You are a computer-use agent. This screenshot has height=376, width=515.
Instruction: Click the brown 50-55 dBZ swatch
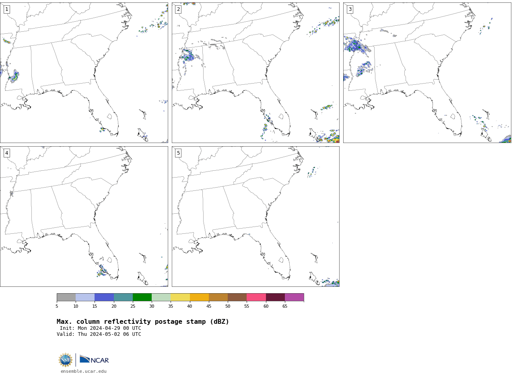[237, 297]
